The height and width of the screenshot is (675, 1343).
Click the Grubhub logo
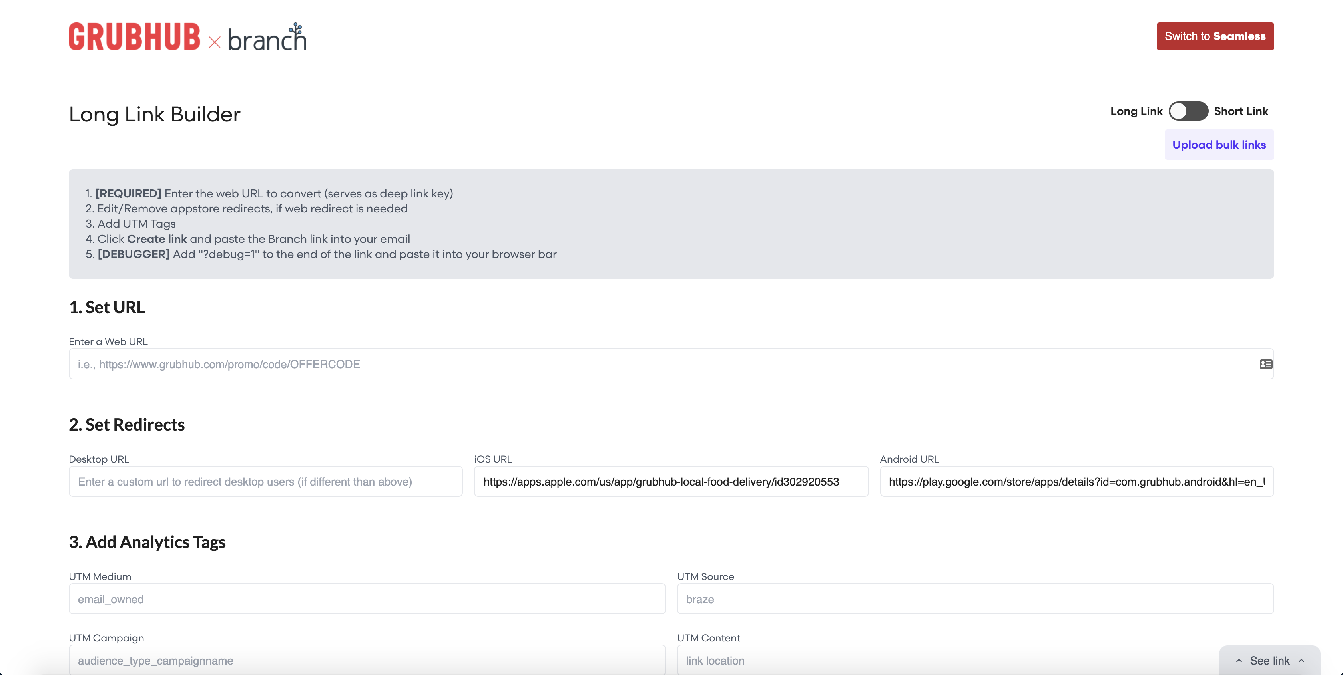135,36
